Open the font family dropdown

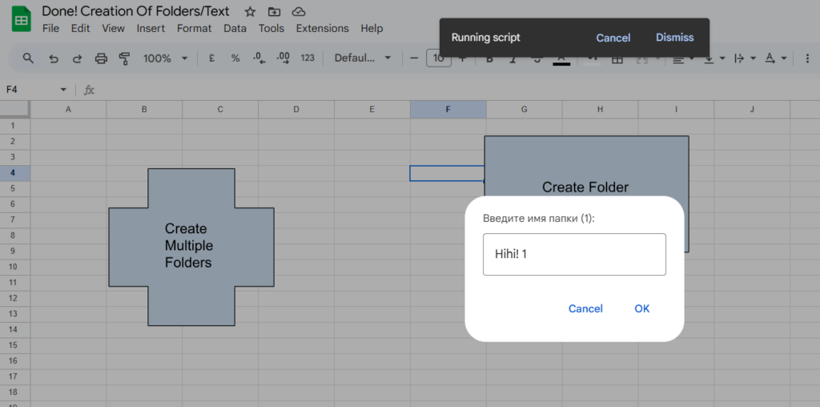pos(363,58)
